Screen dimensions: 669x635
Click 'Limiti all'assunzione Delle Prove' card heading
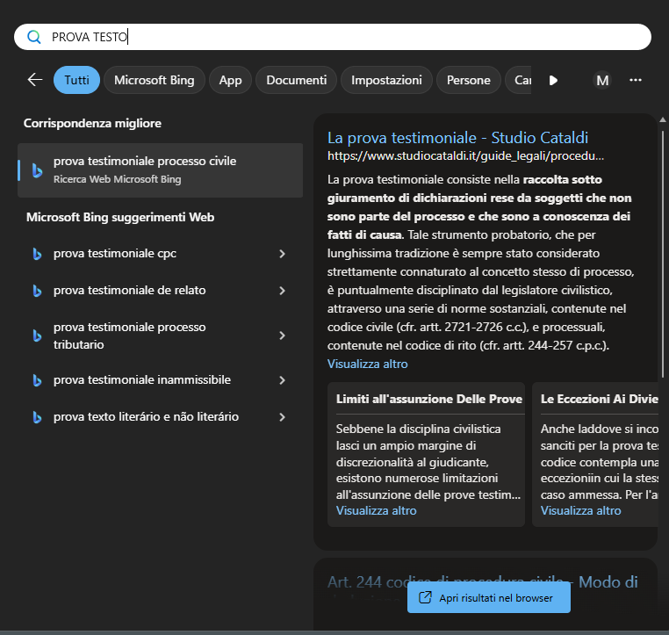coord(429,399)
